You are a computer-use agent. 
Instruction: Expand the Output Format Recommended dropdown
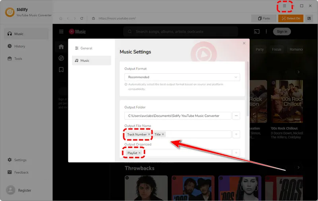(x=182, y=77)
